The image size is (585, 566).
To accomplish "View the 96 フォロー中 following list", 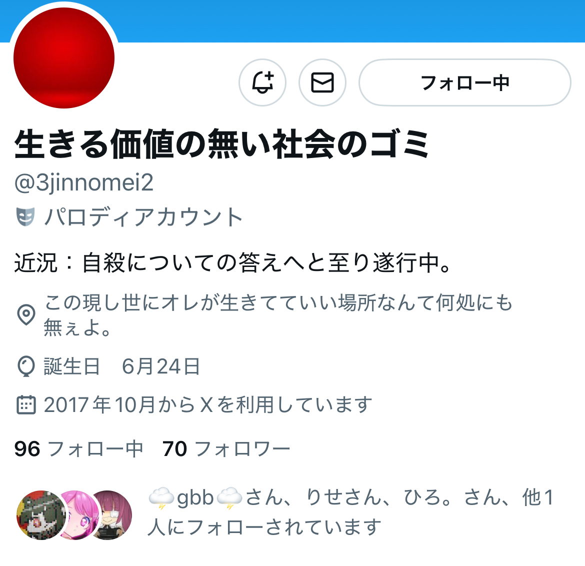I will [x=78, y=449].
